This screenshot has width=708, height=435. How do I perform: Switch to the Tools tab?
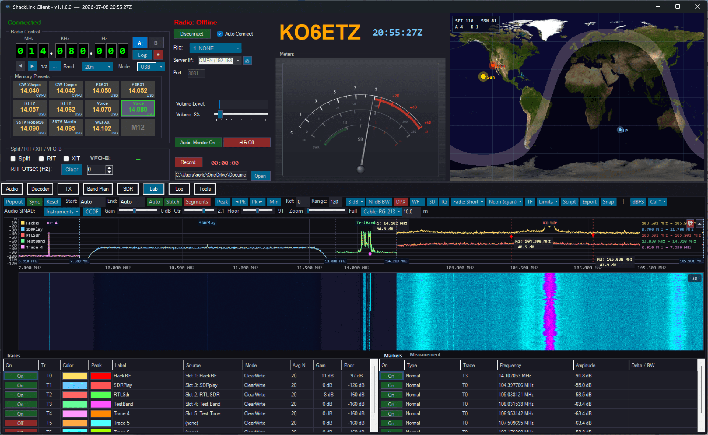(205, 189)
